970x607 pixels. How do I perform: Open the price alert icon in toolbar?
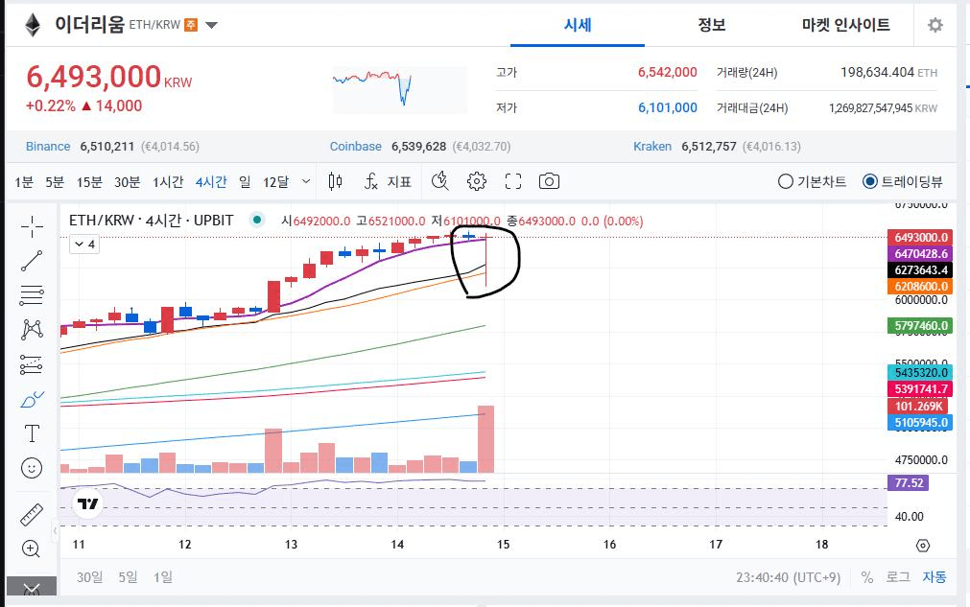pyautogui.click(x=439, y=180)
